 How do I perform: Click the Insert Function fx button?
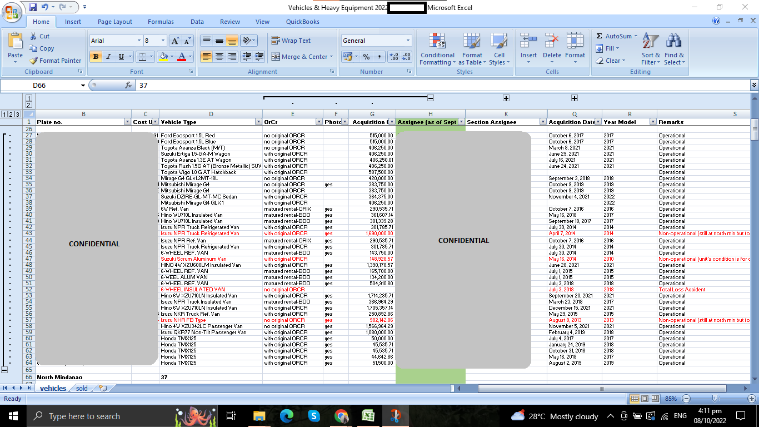[x=128, y=85]
